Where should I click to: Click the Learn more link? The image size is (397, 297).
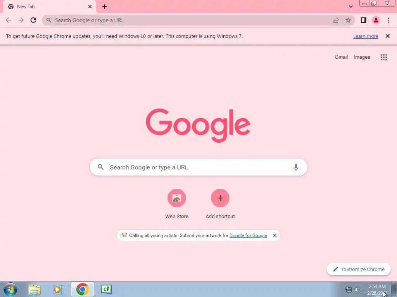click(366, 36)
